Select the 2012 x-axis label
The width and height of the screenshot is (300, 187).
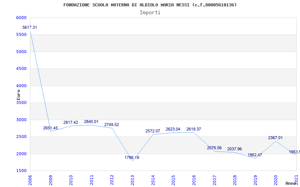112,180
